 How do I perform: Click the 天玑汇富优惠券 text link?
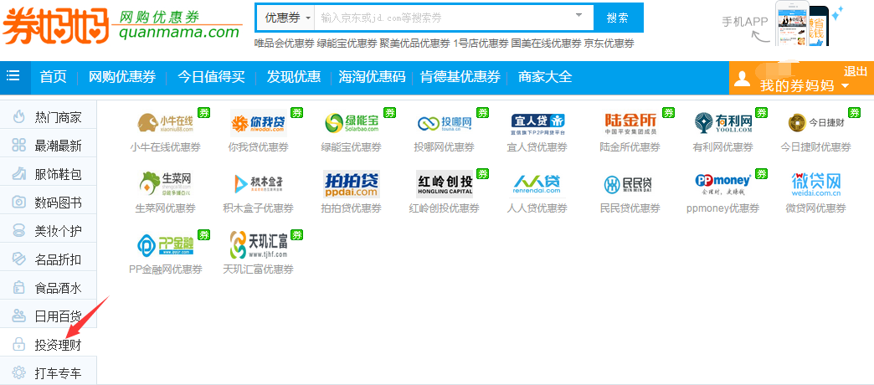click(x=258, y=269)
